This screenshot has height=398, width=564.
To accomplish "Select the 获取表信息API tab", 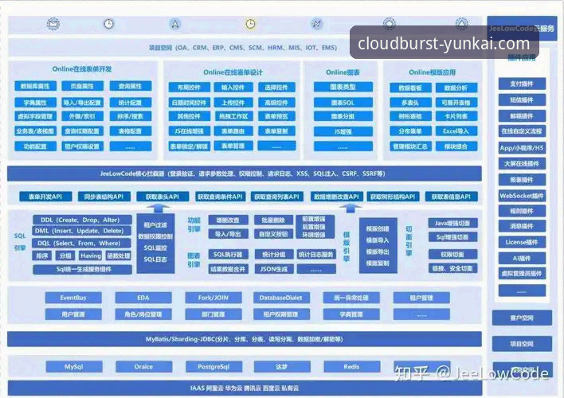I will pos(452,197).
